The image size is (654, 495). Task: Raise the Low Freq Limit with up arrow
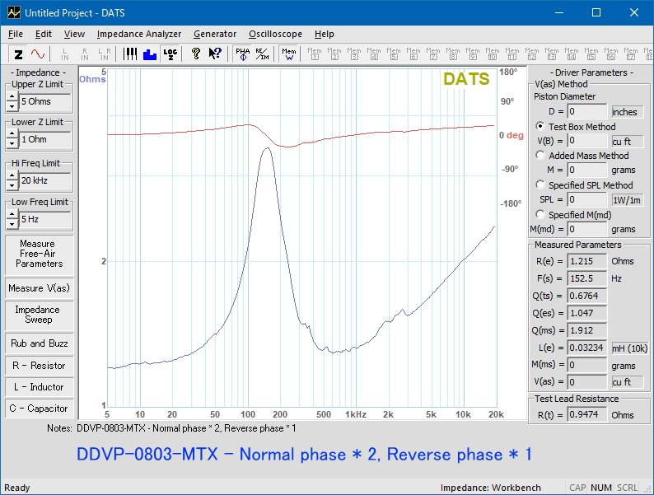pyautogui.click(x=12, y=214)
